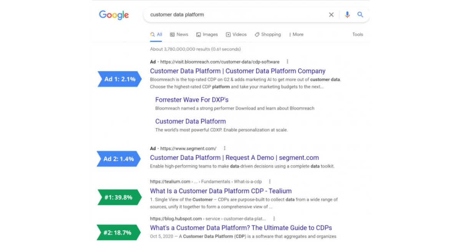Click the Bloomreach top-rated CDP description text
Screen dimensions: 461x242
245,83
